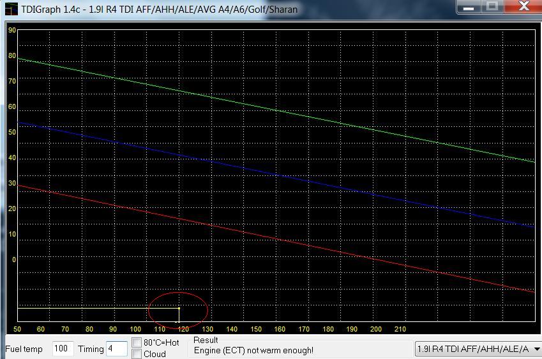The width and height of the screenshot is (542, 359).
Task: Click the y-axis label 40
Action: [x=12, y=158]
